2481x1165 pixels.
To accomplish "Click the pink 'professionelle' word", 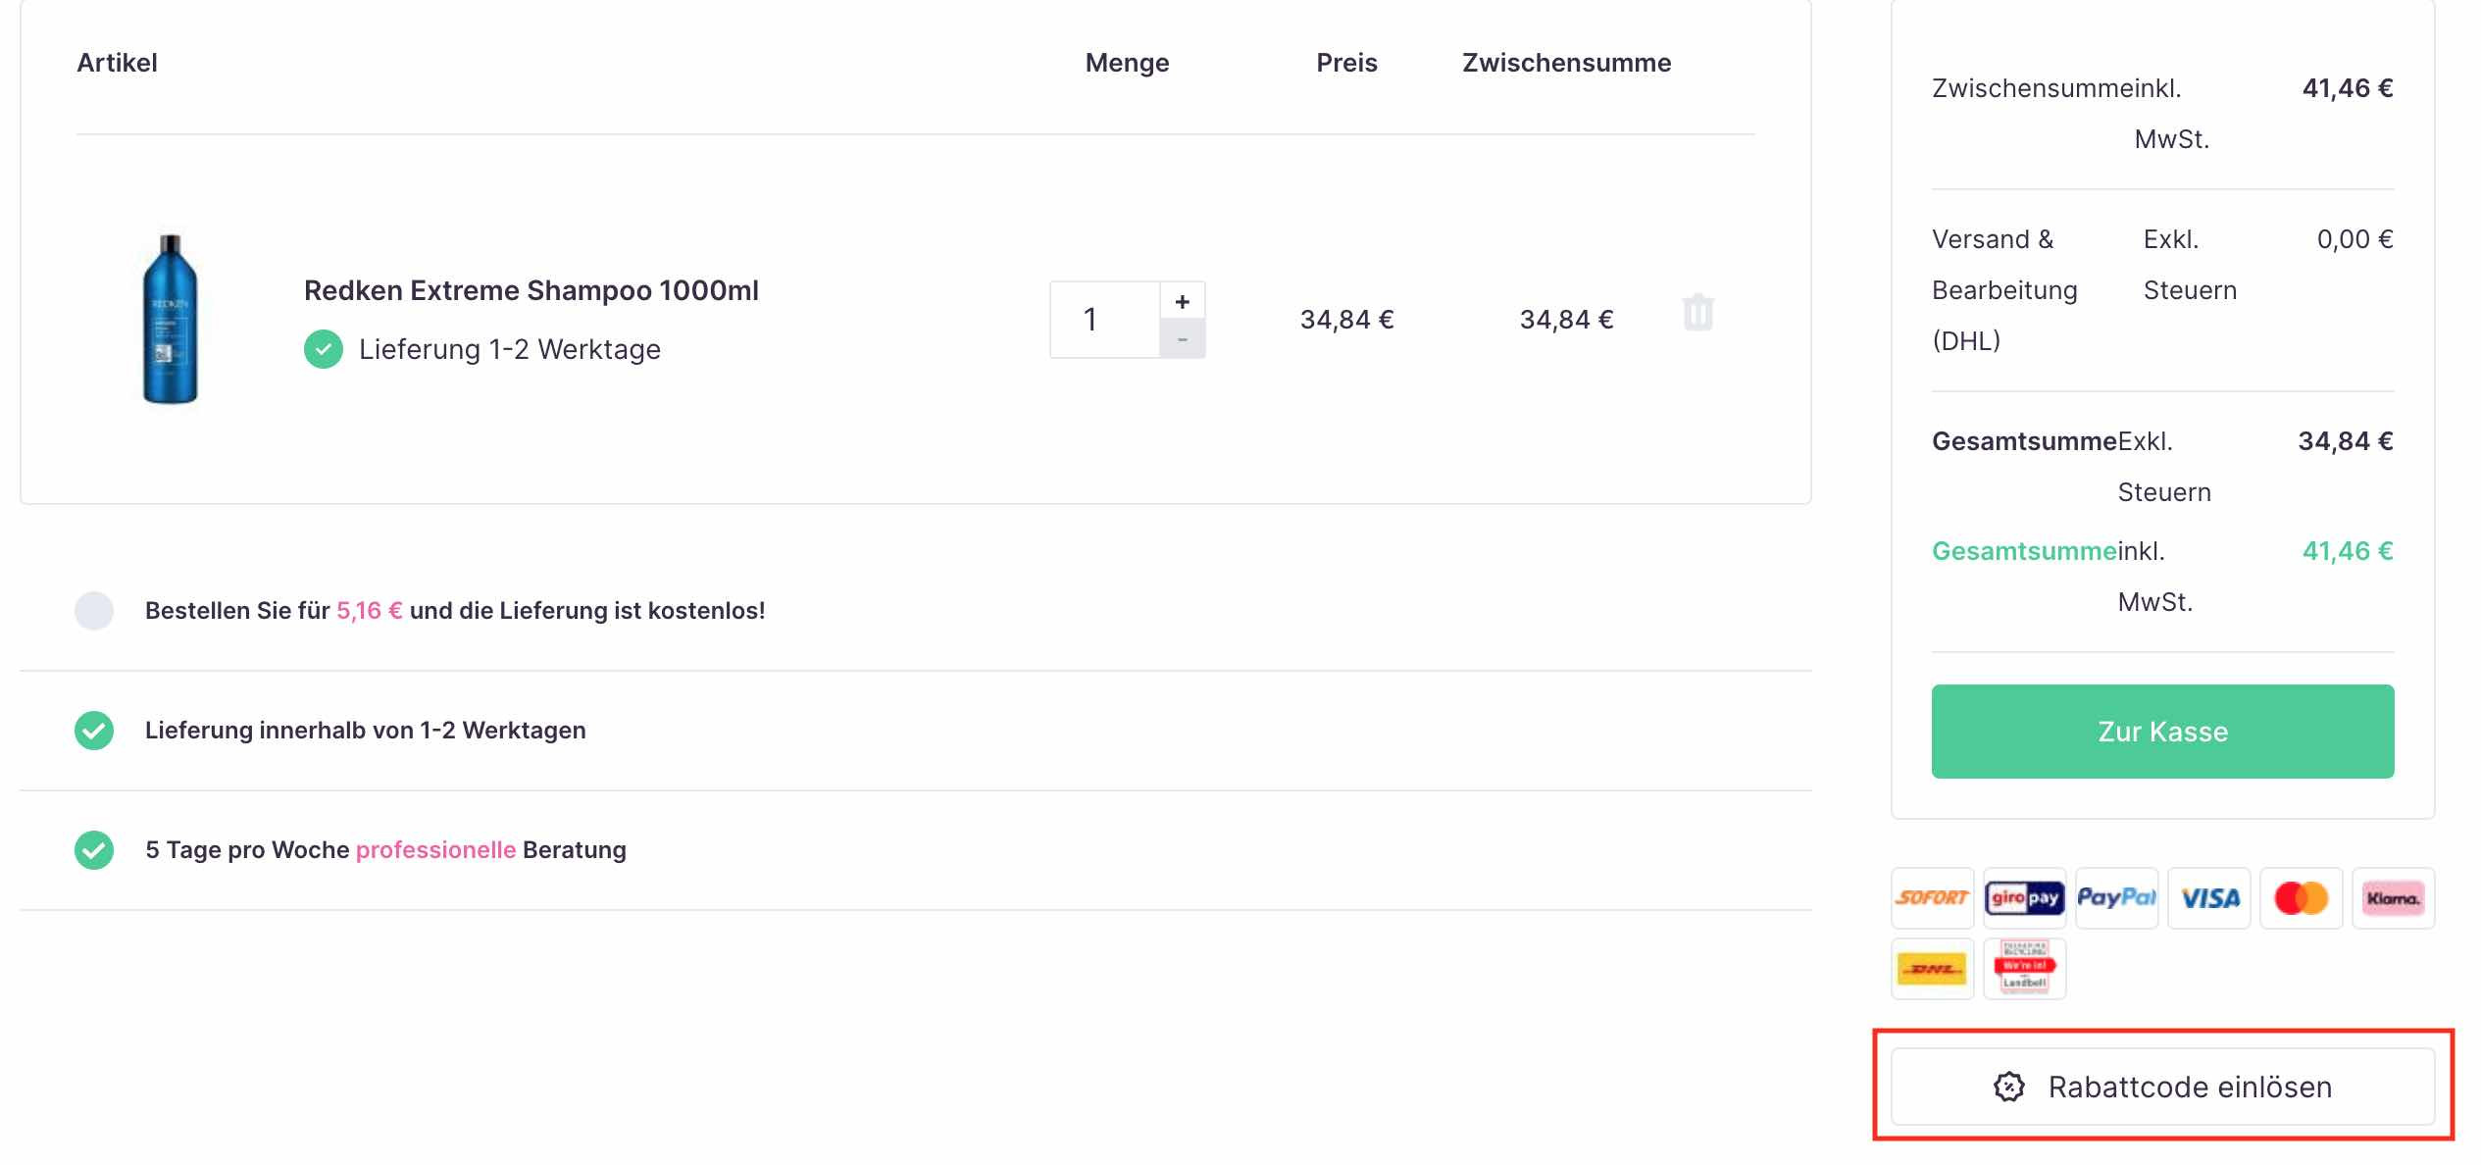I will click(435, 850).
